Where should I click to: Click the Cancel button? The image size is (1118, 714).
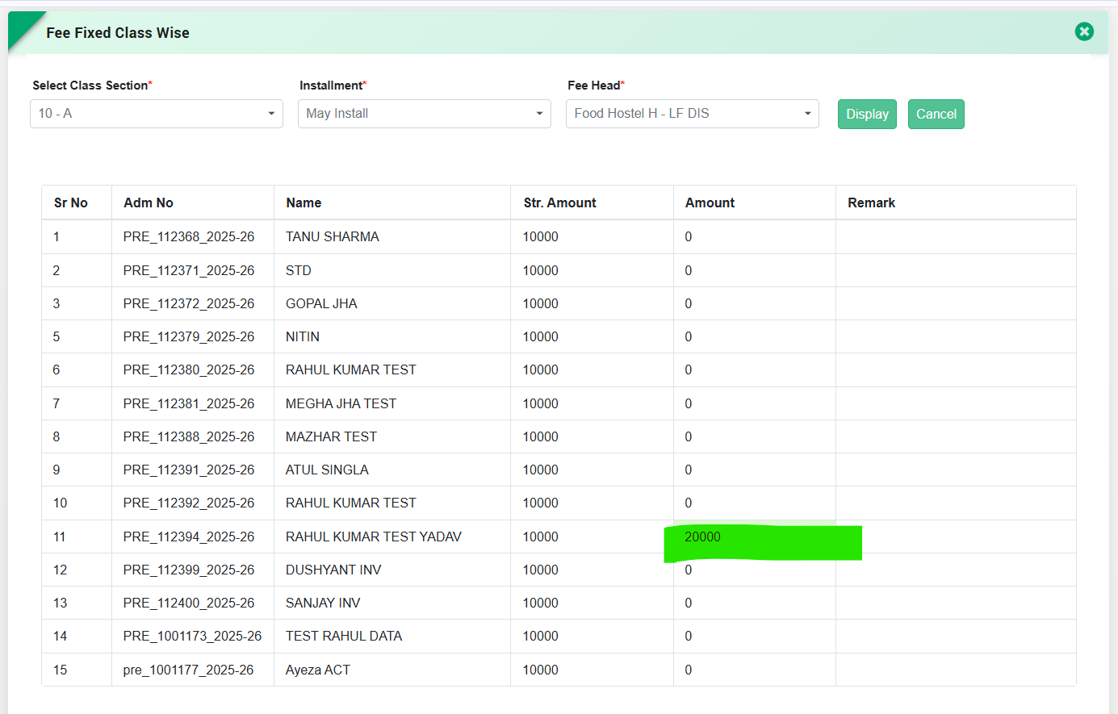click(936, 114)
